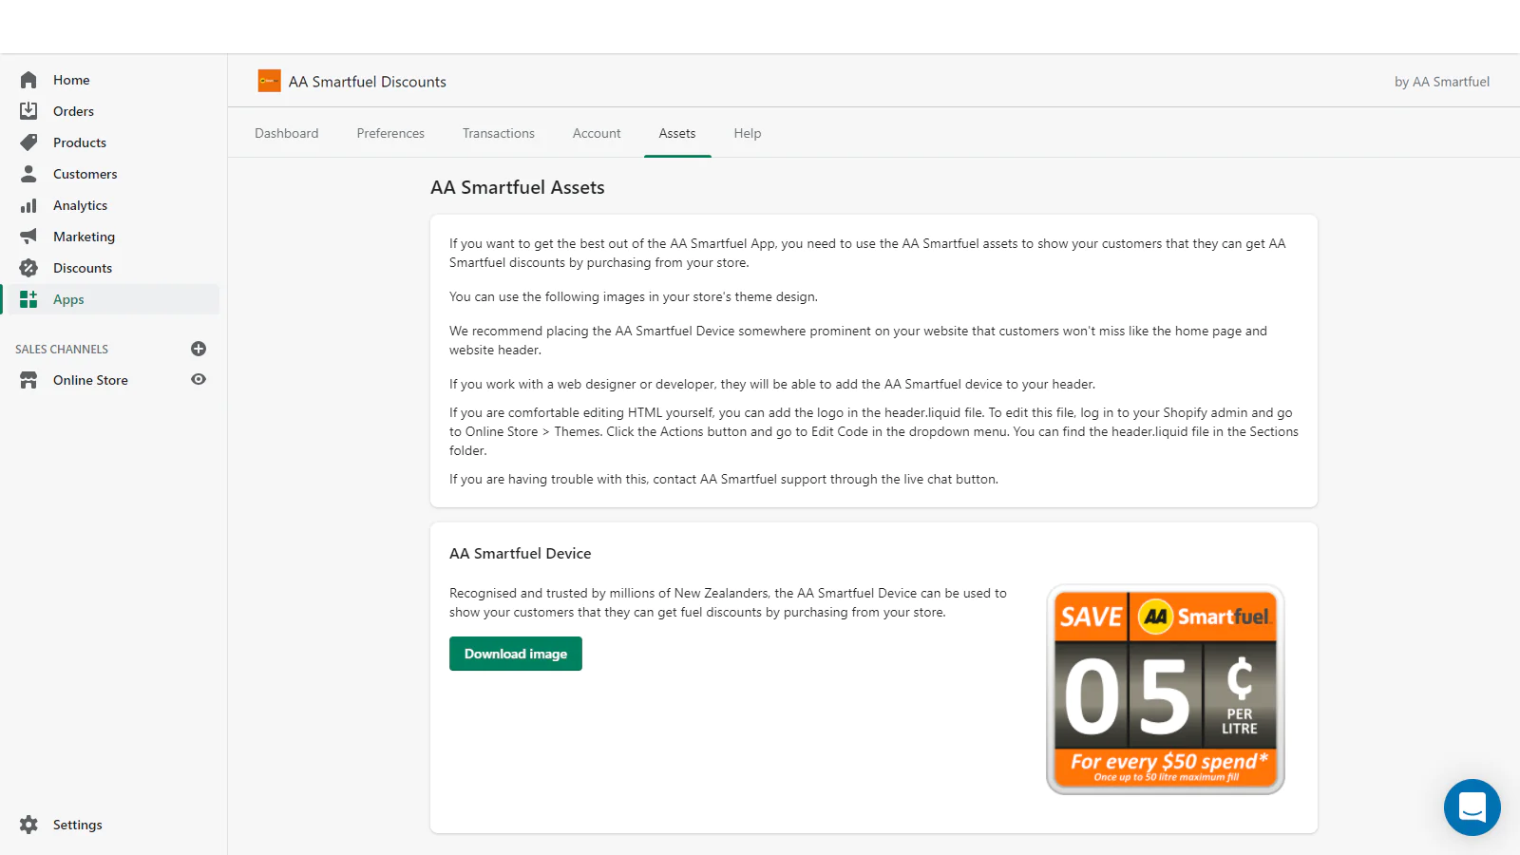Click the Marketing megaphone icon

point(28,237)
